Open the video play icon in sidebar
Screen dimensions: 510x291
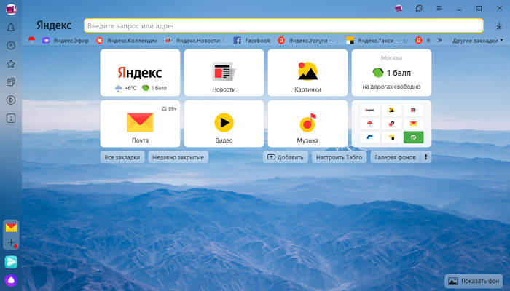[x=11, y=100]
